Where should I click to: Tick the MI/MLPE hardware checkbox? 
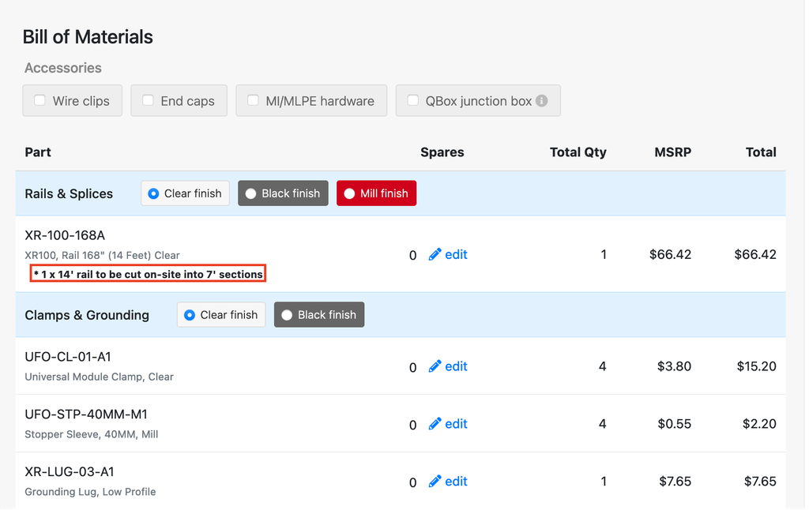tap(253, 100)
